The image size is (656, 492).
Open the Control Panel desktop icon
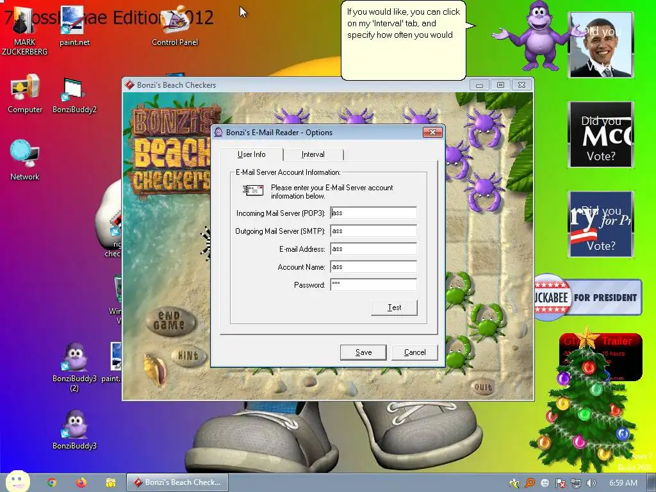(x=174, y=26)
